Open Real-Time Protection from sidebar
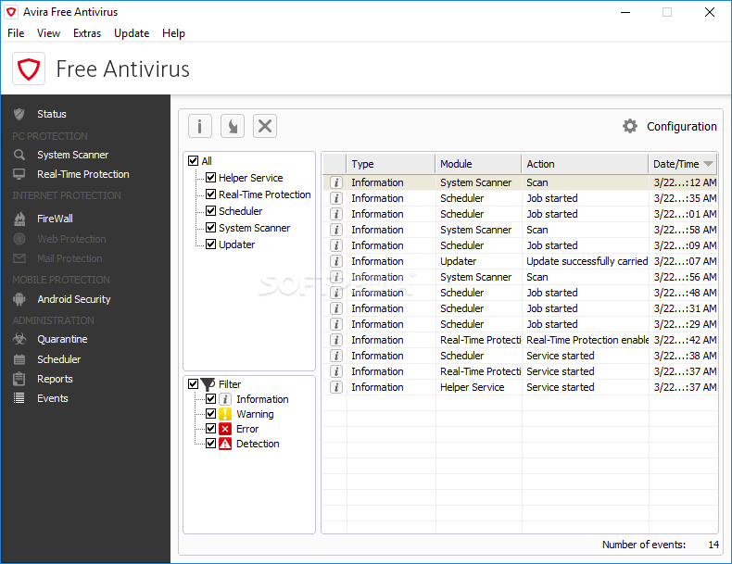 coord(83,174)
